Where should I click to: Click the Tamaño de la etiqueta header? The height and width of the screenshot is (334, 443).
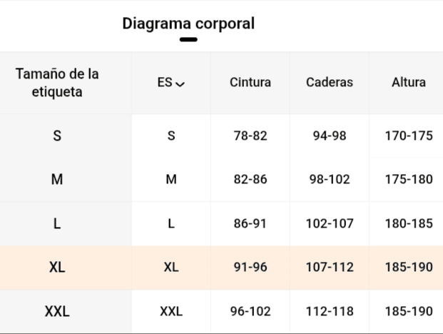[57, 82]
